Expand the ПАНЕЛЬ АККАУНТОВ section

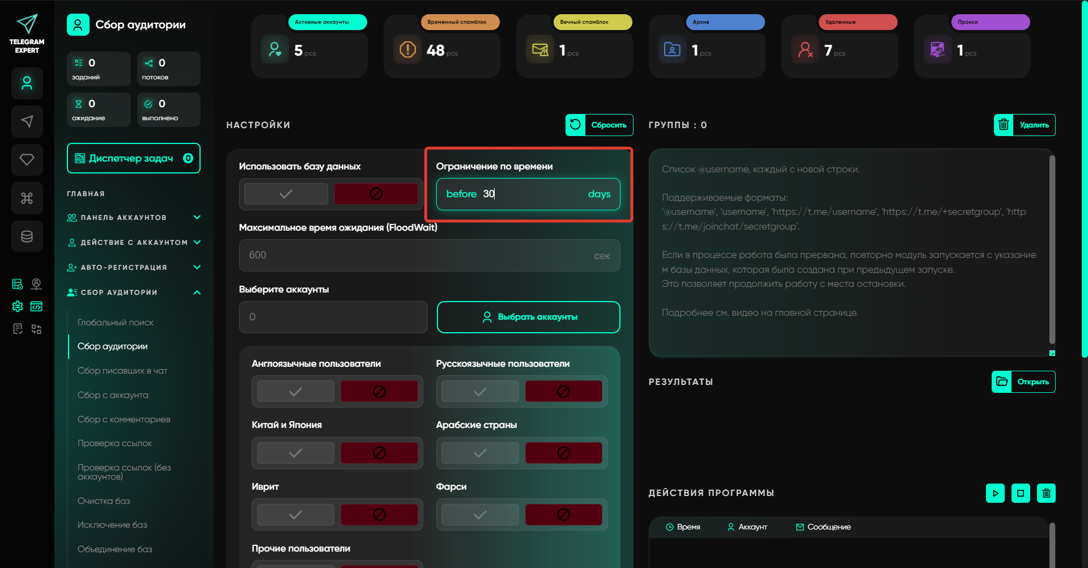point(134,218)
